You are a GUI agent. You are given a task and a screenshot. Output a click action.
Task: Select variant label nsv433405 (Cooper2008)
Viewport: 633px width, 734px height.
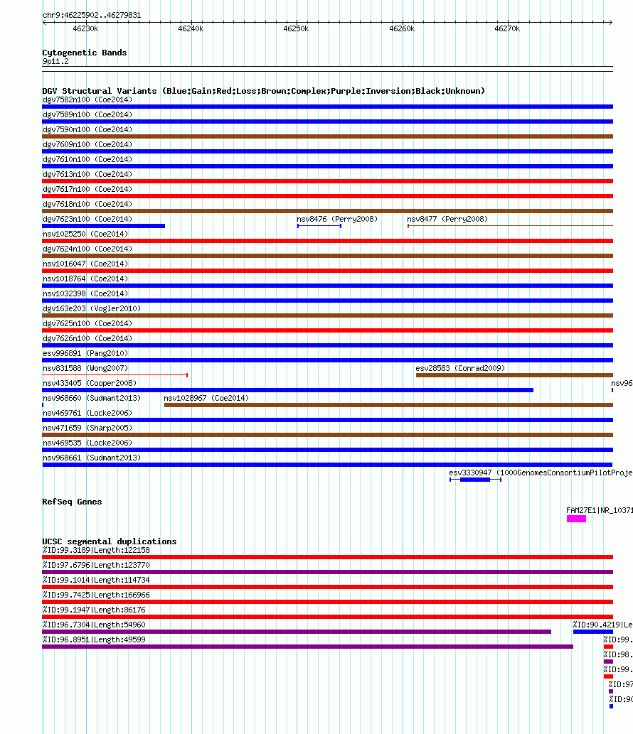[x=90, y=384]
